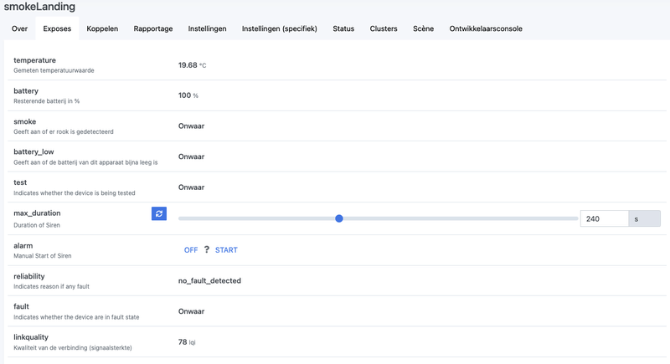Open the Ontwikkelaarsconsole tab
The width and height of the screenshot is (670, 364).
pos(486,28)
